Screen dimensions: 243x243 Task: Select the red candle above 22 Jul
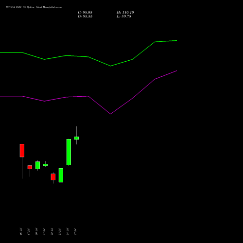coord(53,177)
